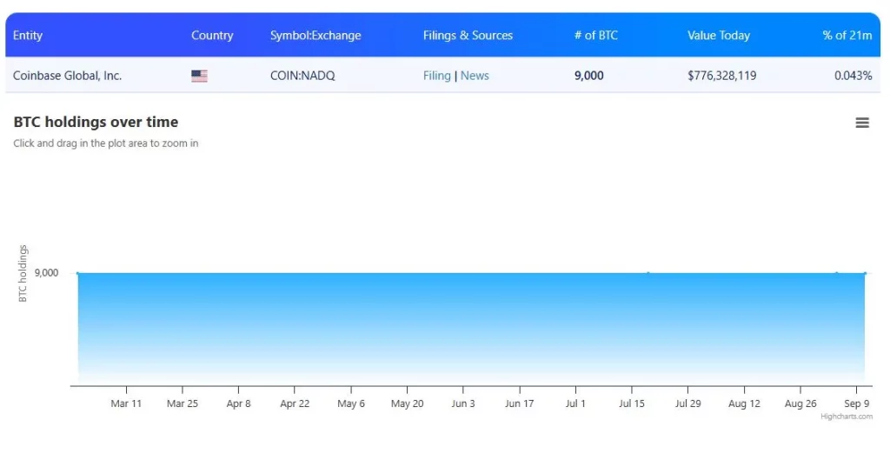Select the COIN:NADQ ticker symbol
The width and height of the screenshot is (890, 467).
[x=302, y=76]
